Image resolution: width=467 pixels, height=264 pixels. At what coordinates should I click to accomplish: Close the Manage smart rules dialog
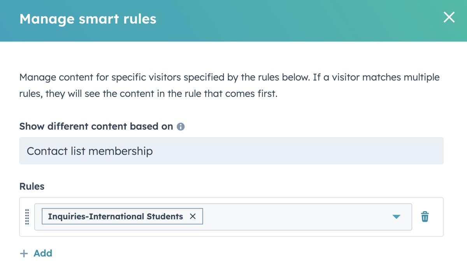point(449,18)
